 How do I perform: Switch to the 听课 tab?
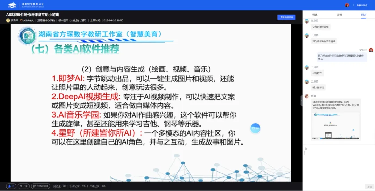pos(315,15)
